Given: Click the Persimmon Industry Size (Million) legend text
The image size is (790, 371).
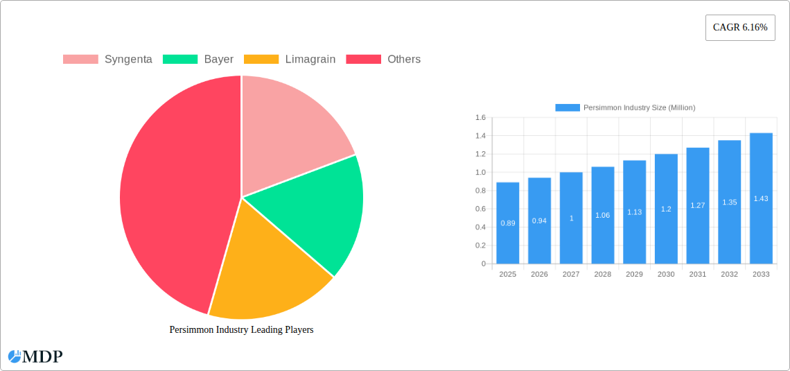Looking at the screenshot, I should coord(640,107).
